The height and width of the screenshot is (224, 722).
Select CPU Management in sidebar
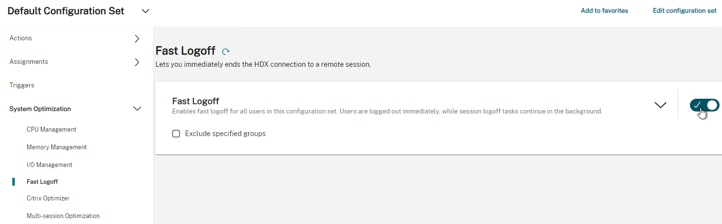[x=51, y=130]
